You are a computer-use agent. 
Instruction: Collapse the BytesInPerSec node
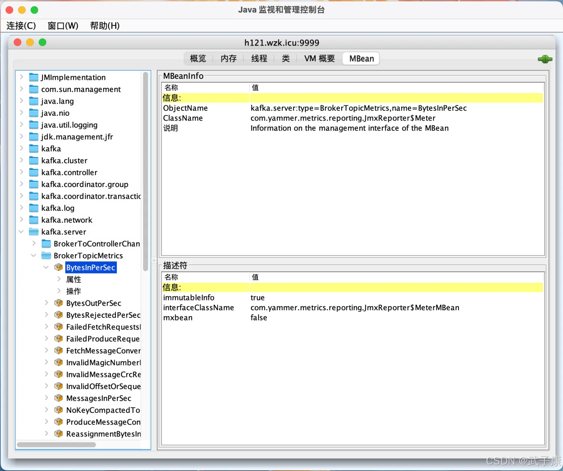tap(46, 267)
